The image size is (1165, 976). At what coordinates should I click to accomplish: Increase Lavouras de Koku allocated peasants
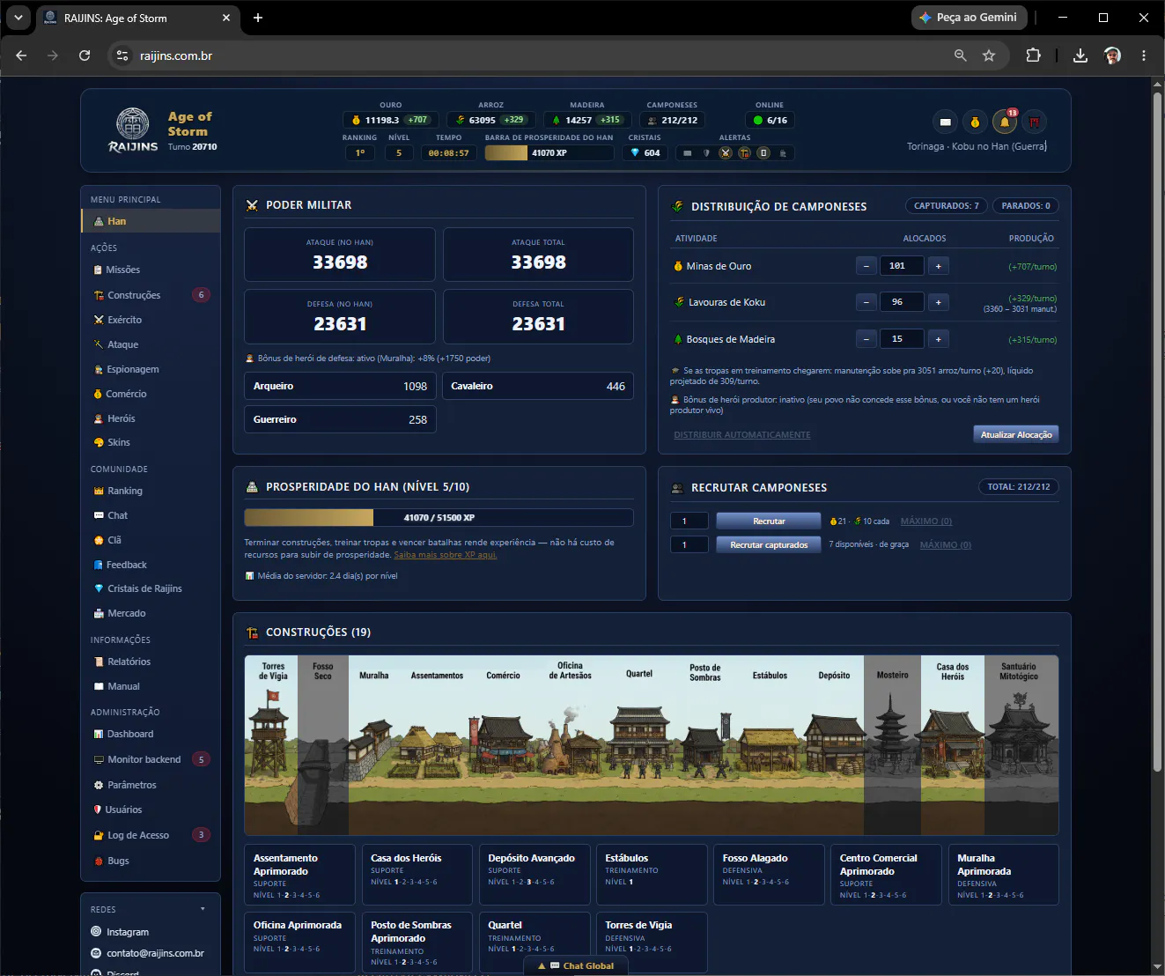tap(938, 302)
